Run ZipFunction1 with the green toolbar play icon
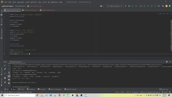Screen dimensions: 172x97 coord(126,6)
